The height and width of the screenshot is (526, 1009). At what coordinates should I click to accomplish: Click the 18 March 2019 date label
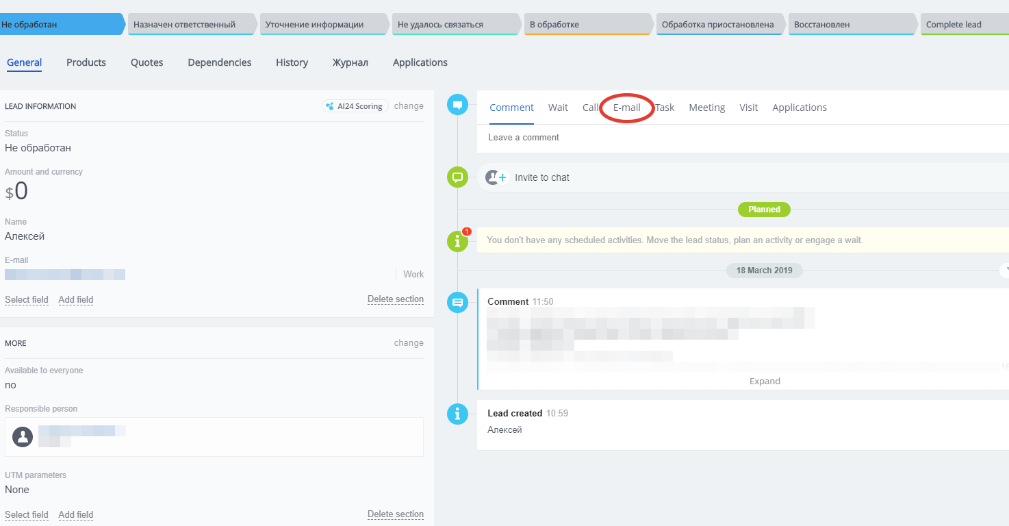764,271
